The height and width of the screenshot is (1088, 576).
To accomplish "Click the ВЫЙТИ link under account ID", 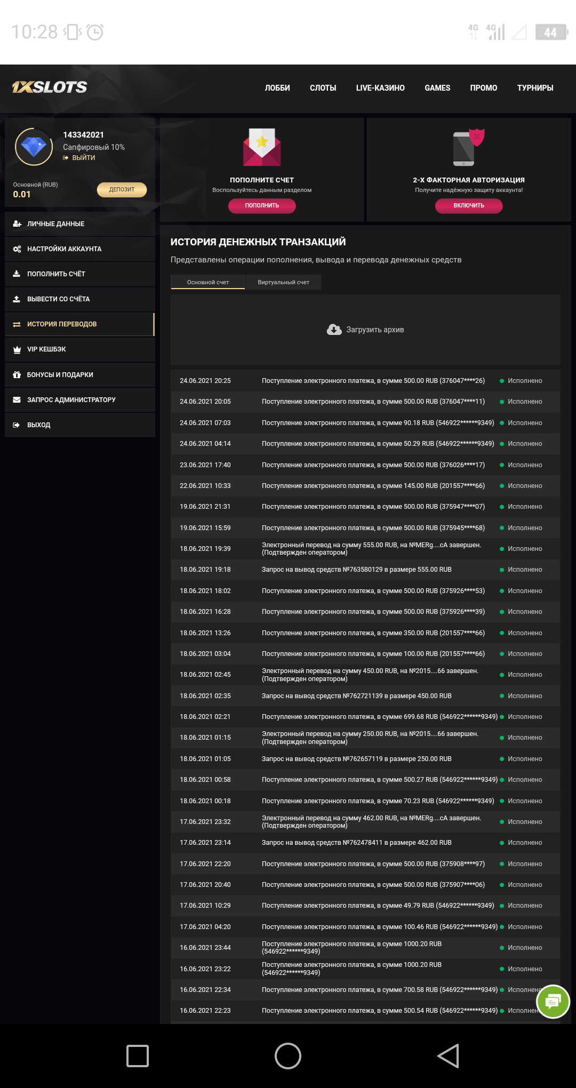I will click(x=83, y=158).
